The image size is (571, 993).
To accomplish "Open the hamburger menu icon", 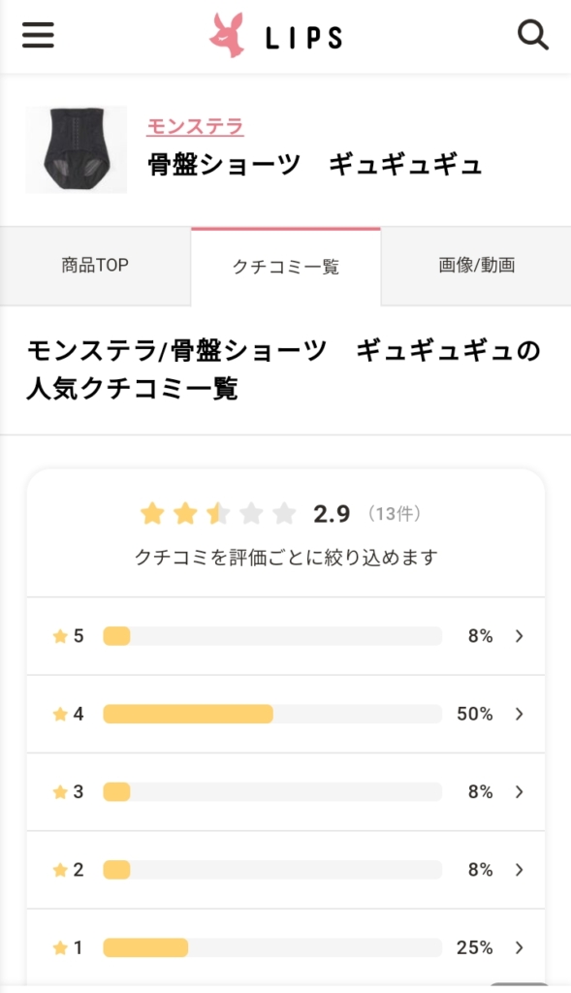I will point(38,35).
